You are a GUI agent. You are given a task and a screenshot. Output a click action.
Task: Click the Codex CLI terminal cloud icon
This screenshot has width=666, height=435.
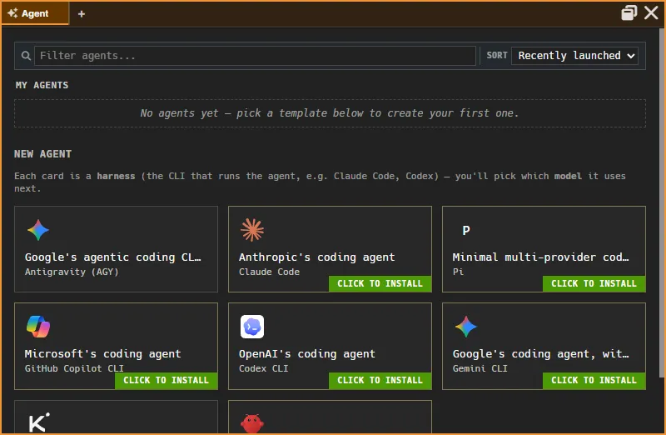click(252, 327)
